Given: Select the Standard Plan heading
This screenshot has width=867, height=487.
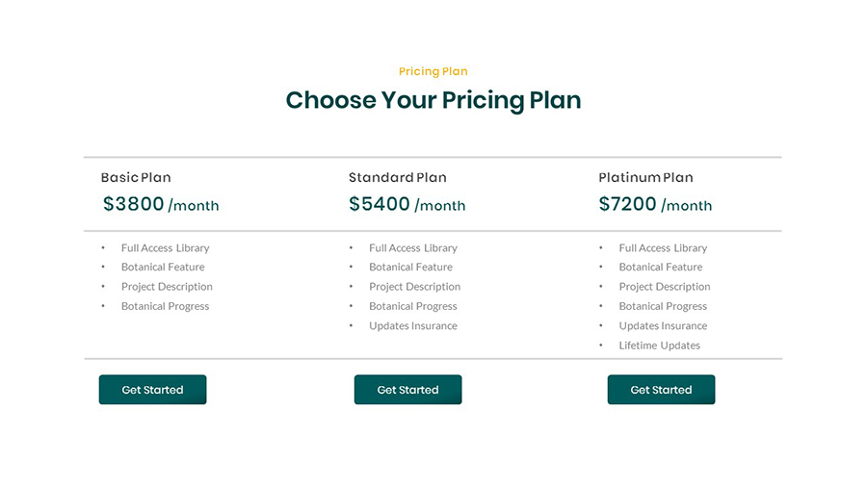Looking at the screenshot, I should [x=397, y=177].
